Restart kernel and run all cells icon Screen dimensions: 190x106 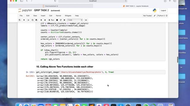(x=64, y=20)
